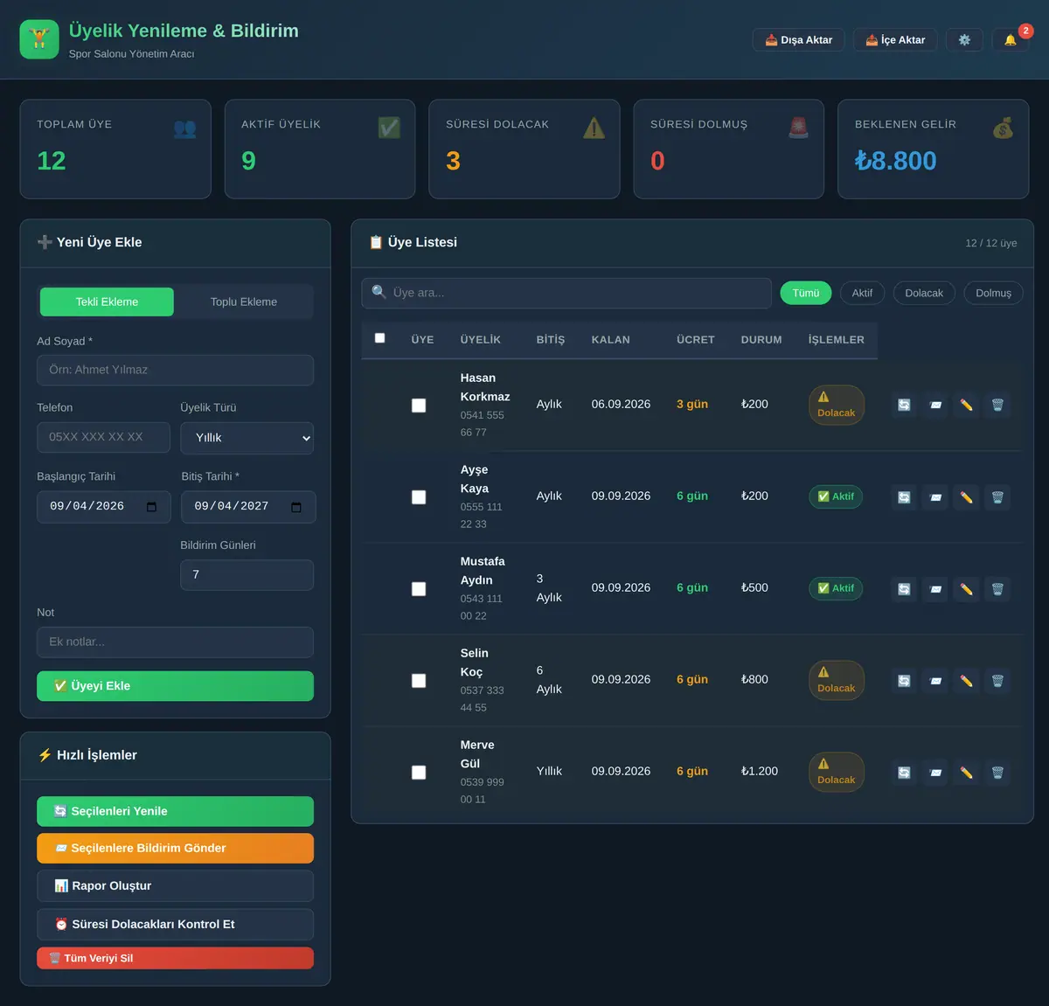Apply the Dolacak filter chip above table

click(924, 294)
